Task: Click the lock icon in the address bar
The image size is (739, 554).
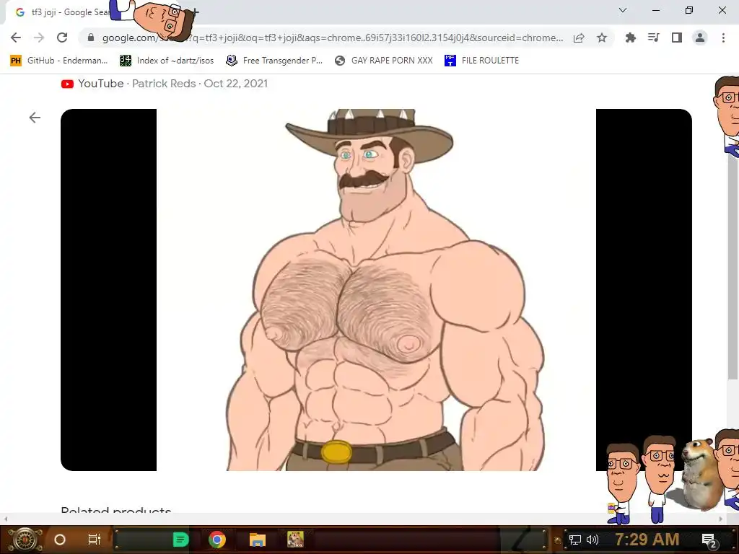Action: (91, 38)
